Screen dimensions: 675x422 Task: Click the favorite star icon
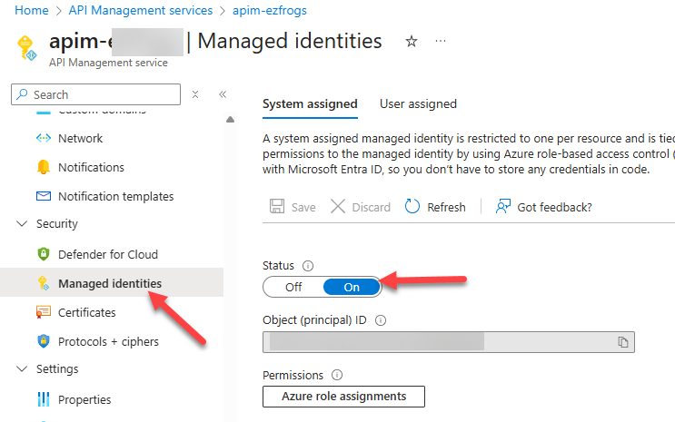(412, 42)
